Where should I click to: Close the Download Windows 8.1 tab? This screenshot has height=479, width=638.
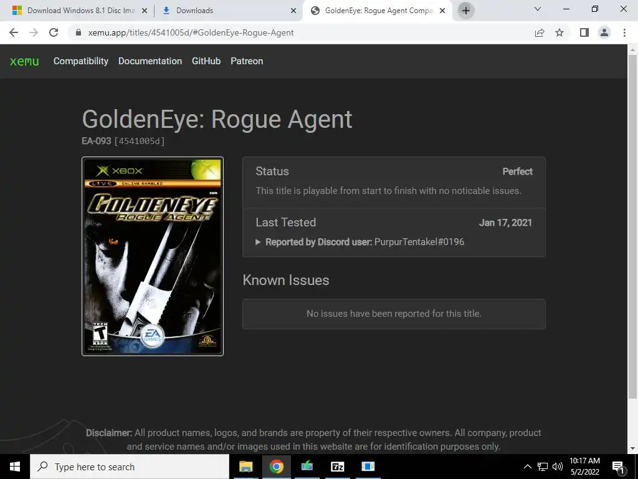145,11
